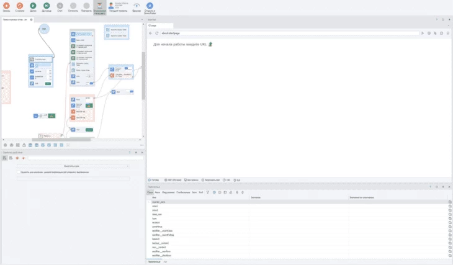Select the counter_zero variable row

pos(159,202)
